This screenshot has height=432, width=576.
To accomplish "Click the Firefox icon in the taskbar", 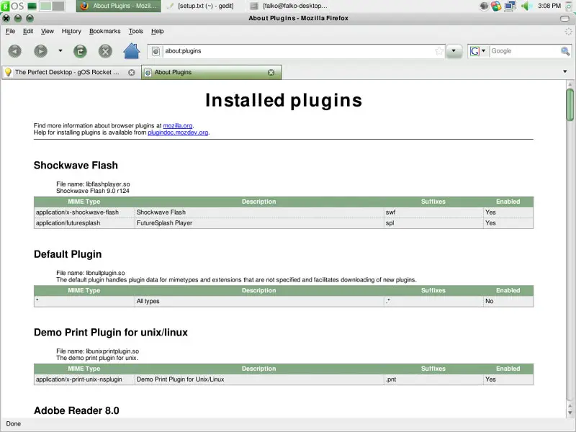I will pyautogui.click(x=84, y=6).
